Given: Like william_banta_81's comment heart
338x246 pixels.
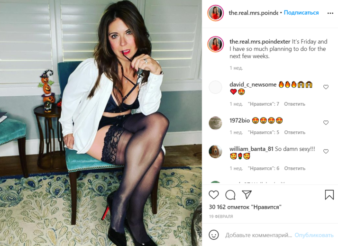Looking at the screenshot, I should (x=326, y=151).
